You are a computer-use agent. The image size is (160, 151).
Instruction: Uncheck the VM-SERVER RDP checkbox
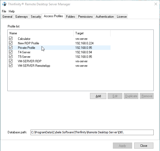pos(11,61)
